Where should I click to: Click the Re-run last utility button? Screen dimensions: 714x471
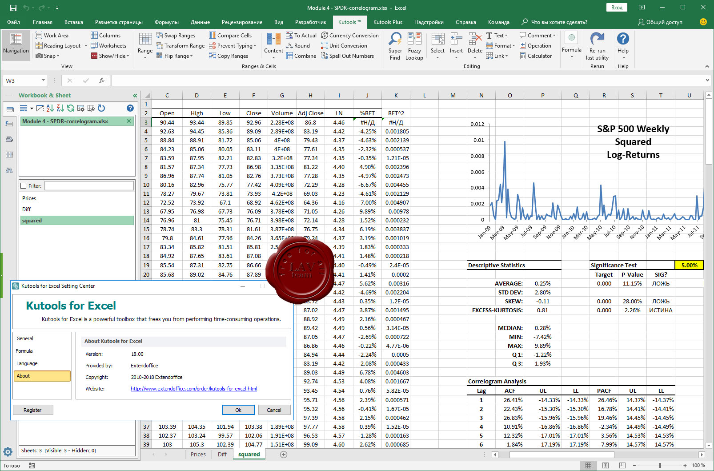(x=597, y=46)
